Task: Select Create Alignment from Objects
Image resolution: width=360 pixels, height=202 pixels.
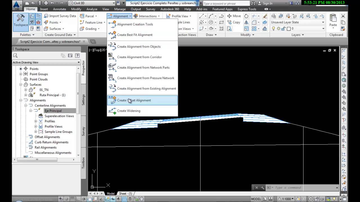Action: click(x=142, y=47)
